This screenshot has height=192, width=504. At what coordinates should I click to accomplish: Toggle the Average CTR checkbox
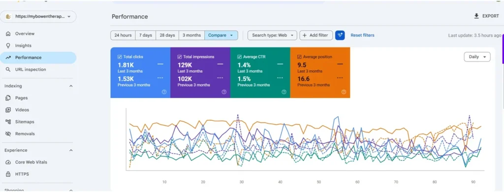point(240,57)
